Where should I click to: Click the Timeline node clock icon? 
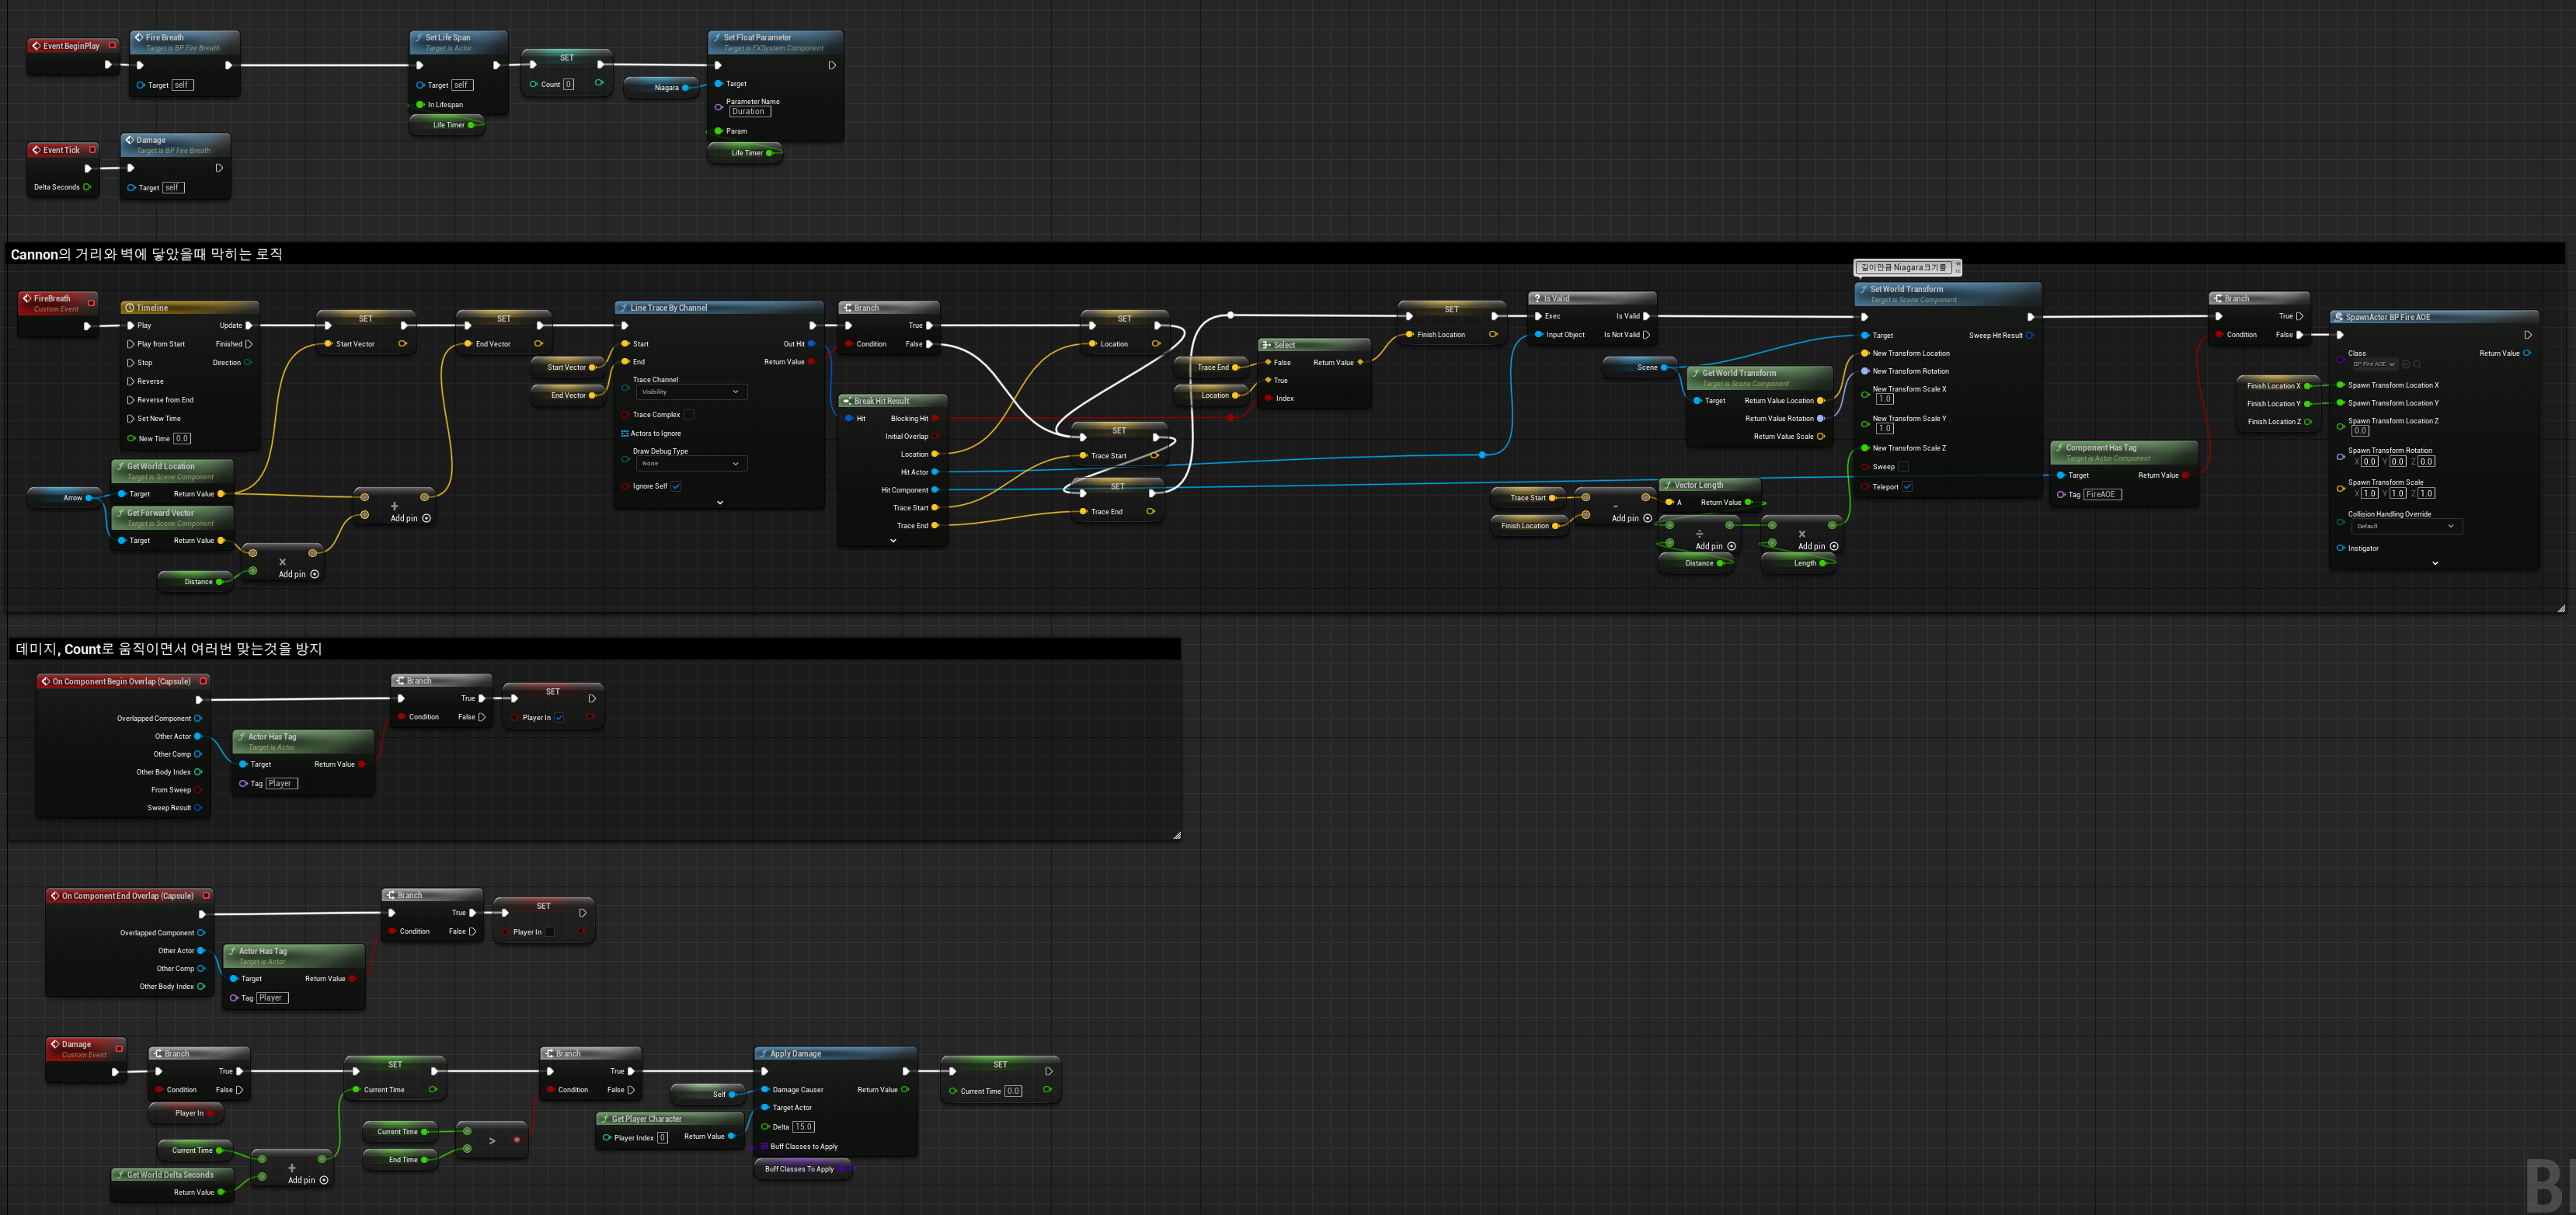(x=130, y=308)
